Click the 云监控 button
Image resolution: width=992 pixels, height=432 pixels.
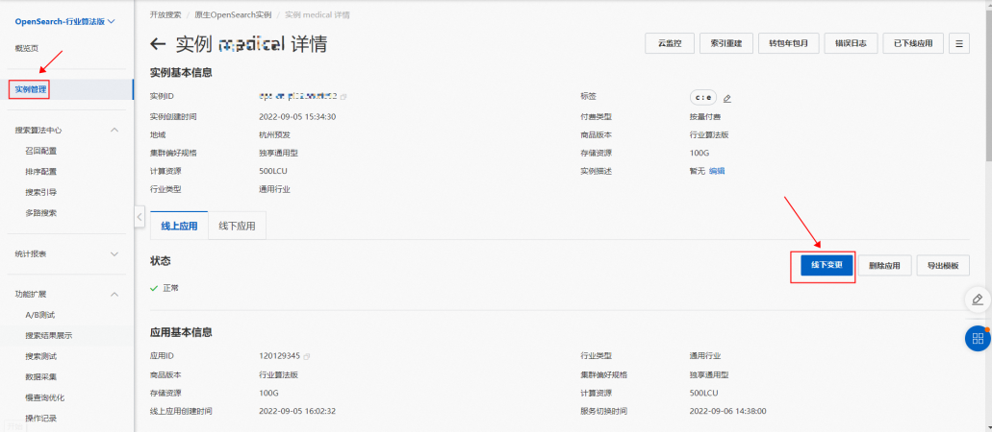[670, 43]
